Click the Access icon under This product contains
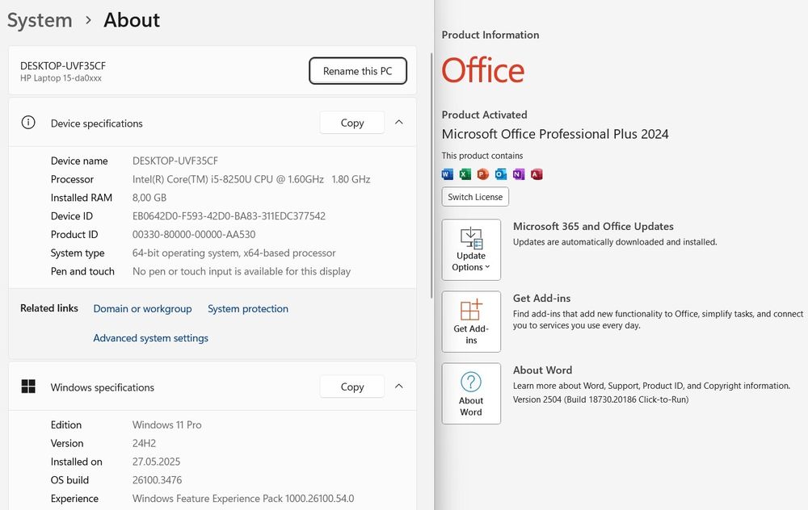808x510 pixels. pyautogui.click(x=537, y=174)
